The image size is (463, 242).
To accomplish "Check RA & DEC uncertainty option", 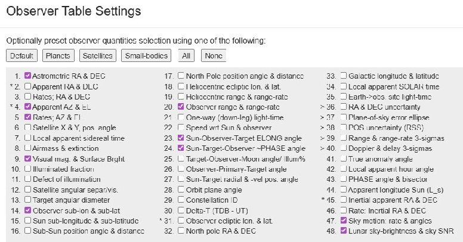I will click(x=343, y=107).
